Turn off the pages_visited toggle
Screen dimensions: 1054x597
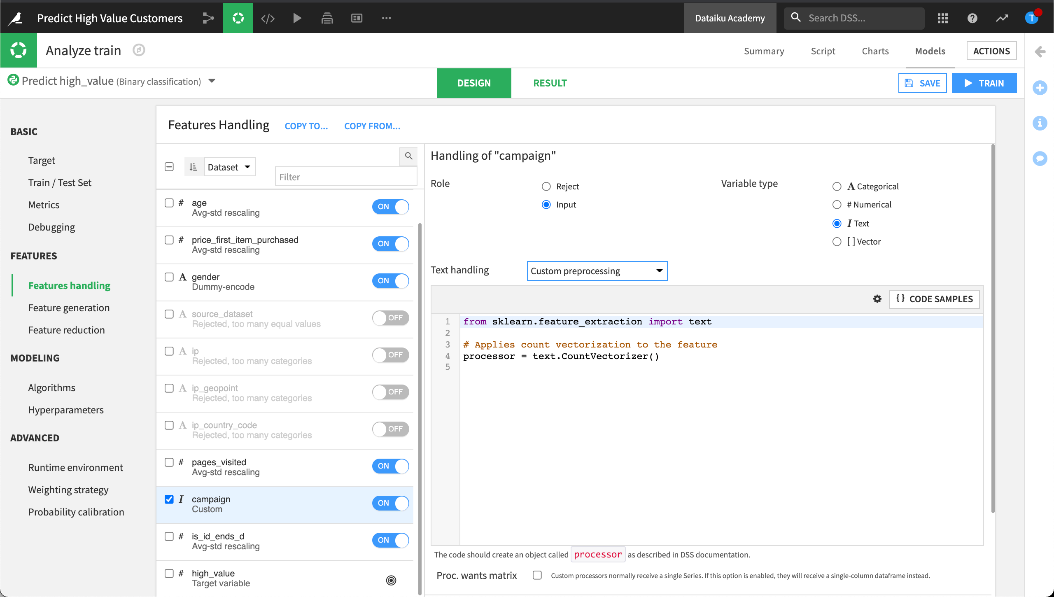(391, 466)
